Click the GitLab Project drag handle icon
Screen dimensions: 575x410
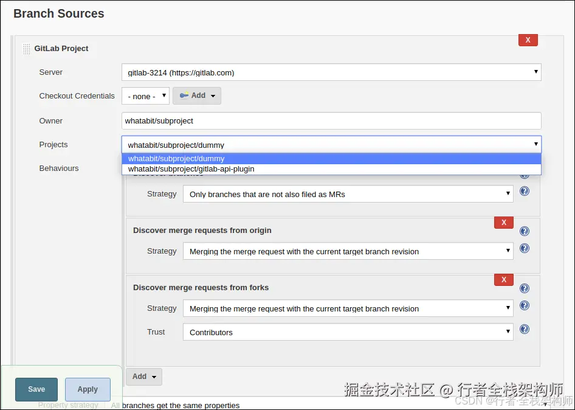26,49
